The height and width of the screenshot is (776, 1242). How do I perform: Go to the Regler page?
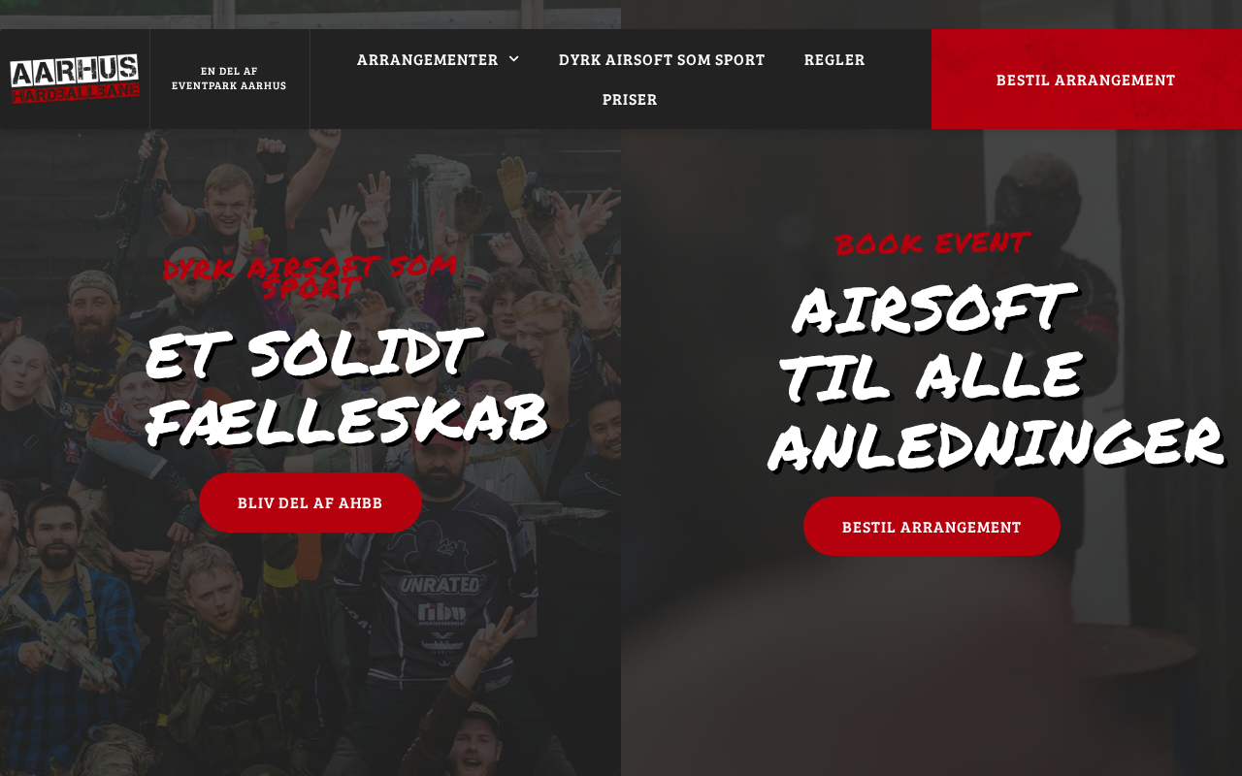pos(834,59)
